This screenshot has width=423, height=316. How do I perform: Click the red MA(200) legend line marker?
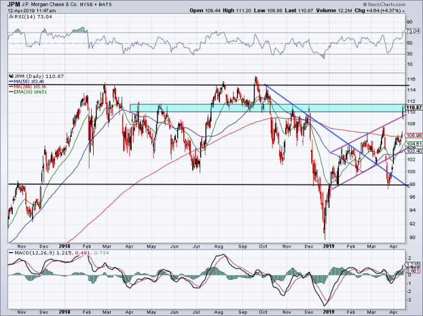click(10, 87)
